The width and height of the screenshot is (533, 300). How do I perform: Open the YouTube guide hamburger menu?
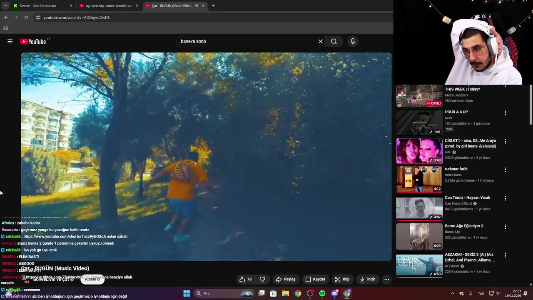click(x=10, y=41)
